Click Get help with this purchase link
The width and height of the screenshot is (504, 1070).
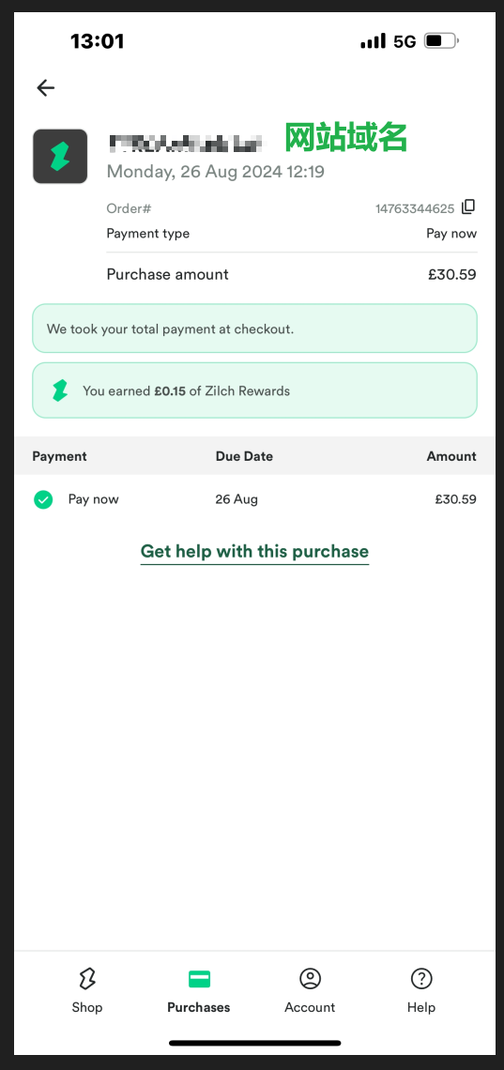click(x=254, y=551)
